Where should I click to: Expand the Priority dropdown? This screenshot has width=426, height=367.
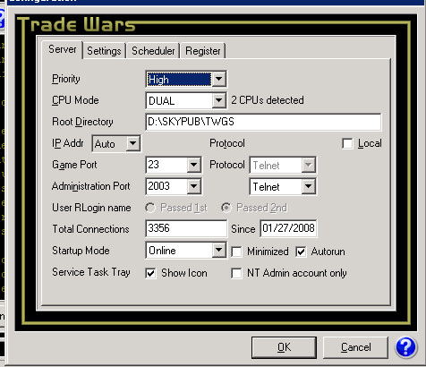[x=219, y=79]
